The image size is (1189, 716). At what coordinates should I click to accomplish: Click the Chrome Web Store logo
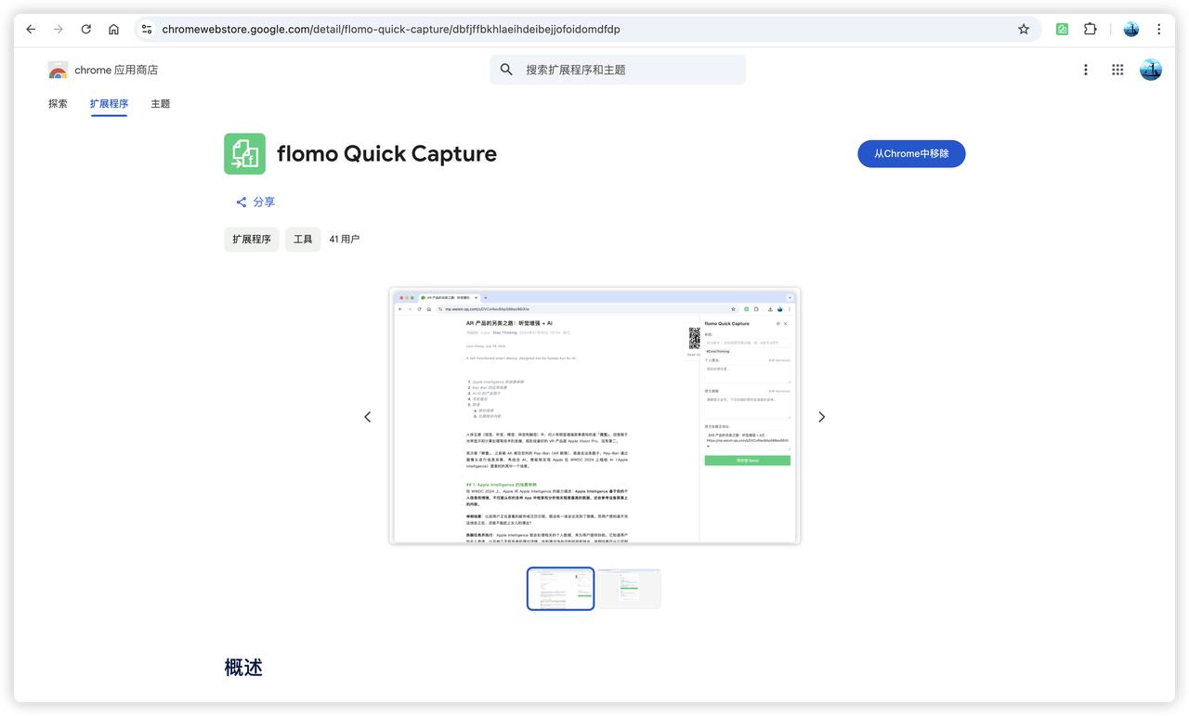click(58, 70)
